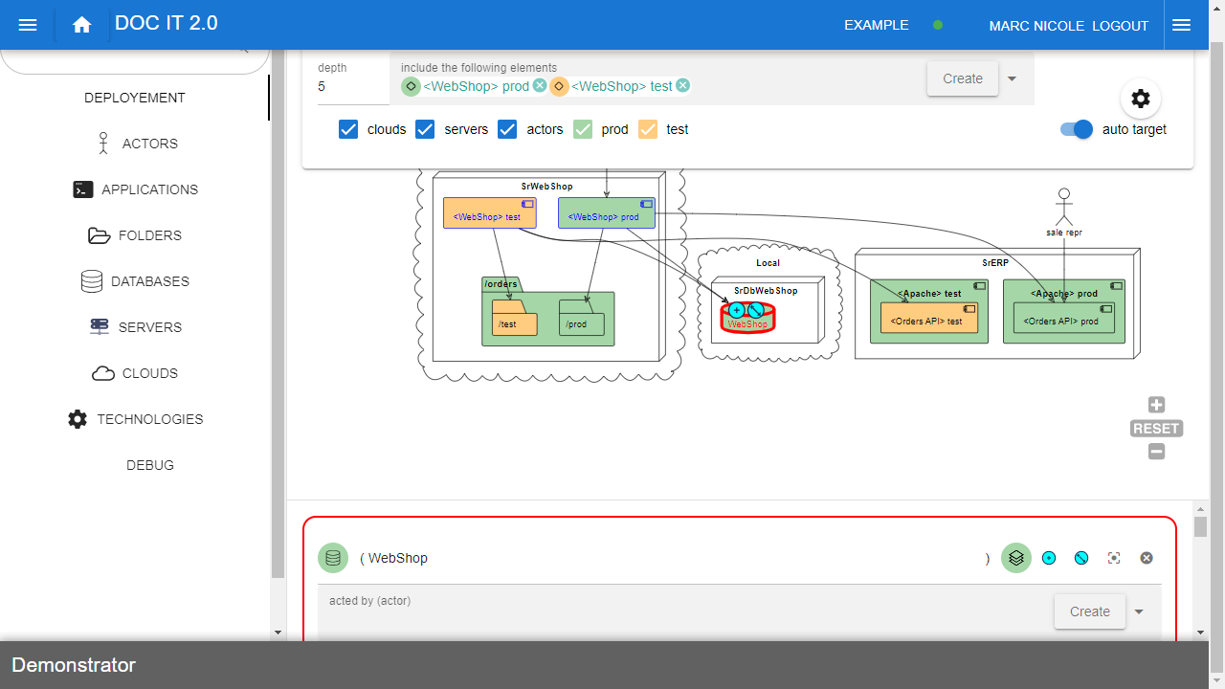Uncheck the clouds checkbox

[x=348, y=129]
